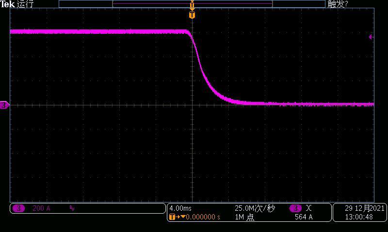Select the trigger source channel 3 badge
388x232 pixels.
(x=295, y=208)
